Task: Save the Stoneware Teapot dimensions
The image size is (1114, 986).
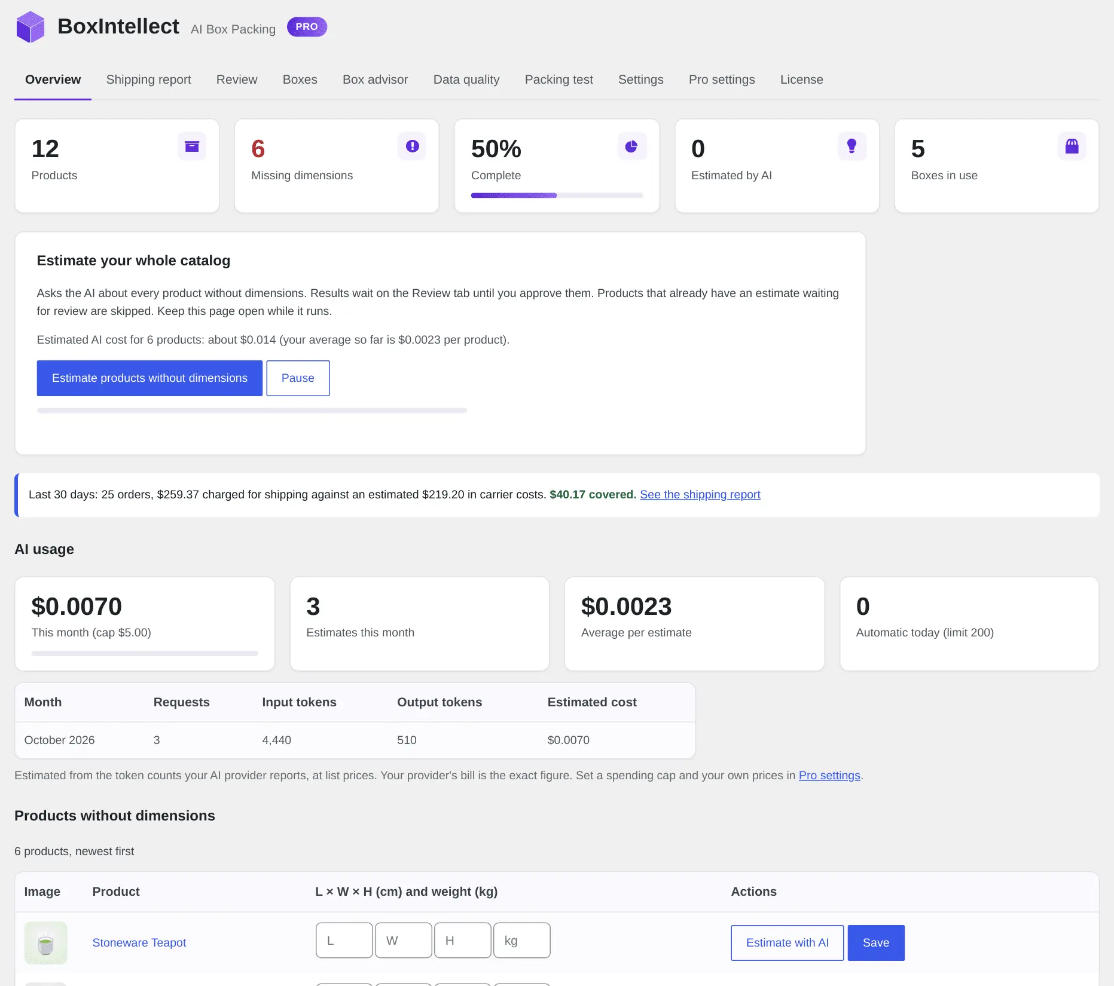Action: pyautogui.click(x=876, y=943)
